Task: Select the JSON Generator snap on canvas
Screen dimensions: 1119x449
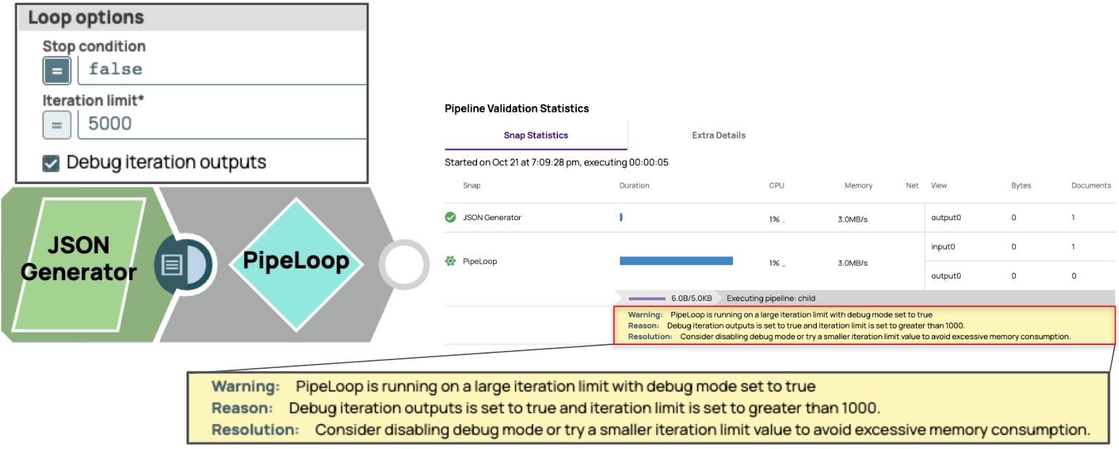Action: [78, 258]
